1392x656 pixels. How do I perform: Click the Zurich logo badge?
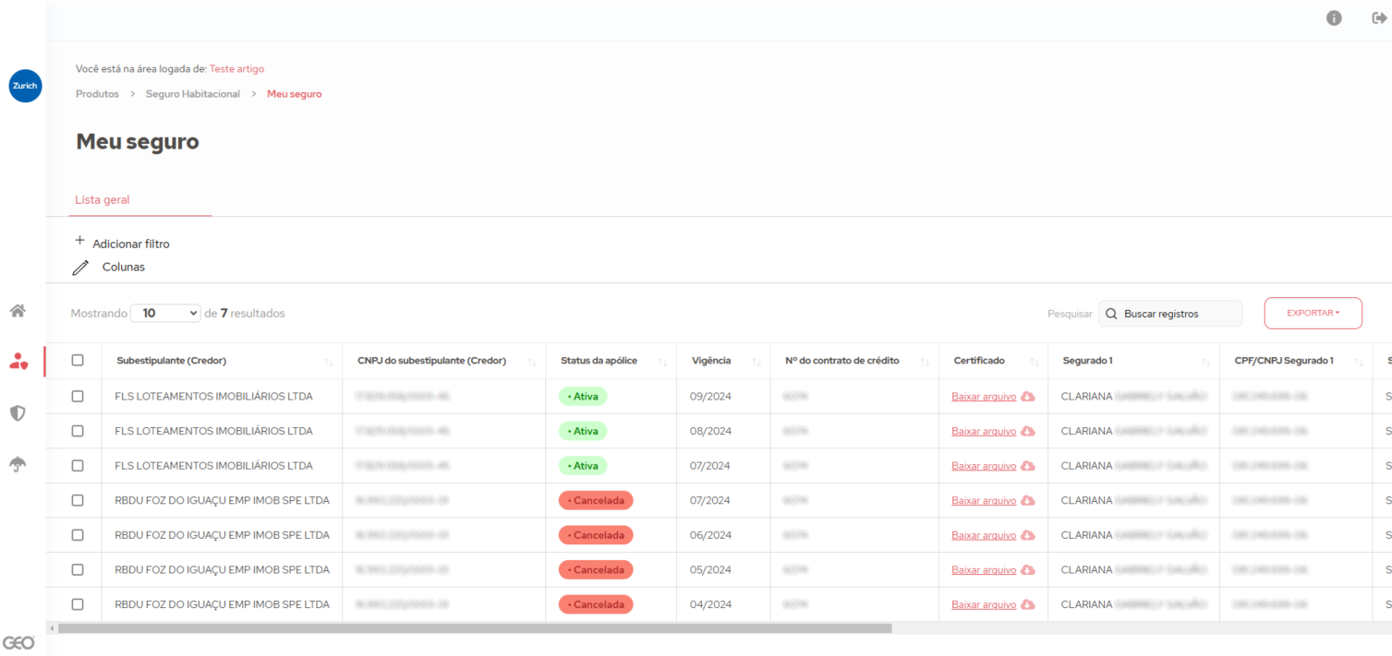point(25,86)
